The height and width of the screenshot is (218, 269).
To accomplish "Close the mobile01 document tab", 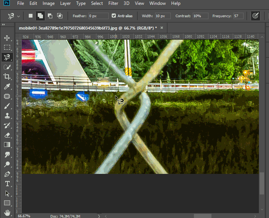I will pyautogui.click(x=161, y=28).
